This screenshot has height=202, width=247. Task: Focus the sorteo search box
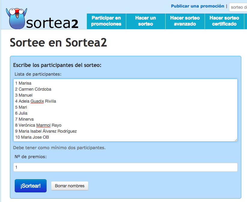point(238,7)
